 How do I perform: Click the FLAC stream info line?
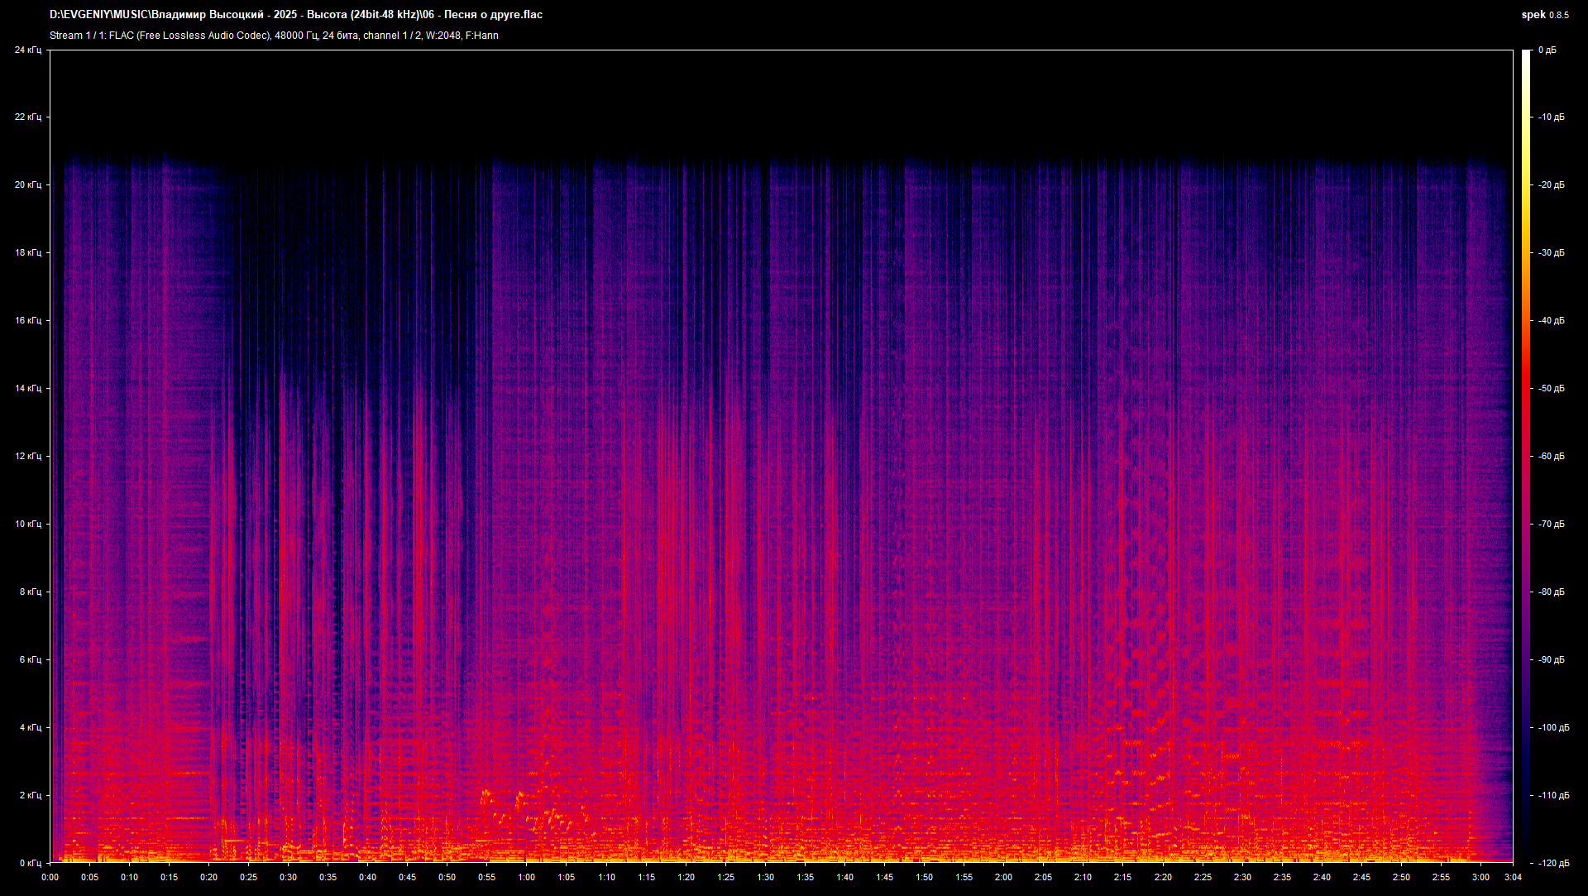(x=274, y=36)
